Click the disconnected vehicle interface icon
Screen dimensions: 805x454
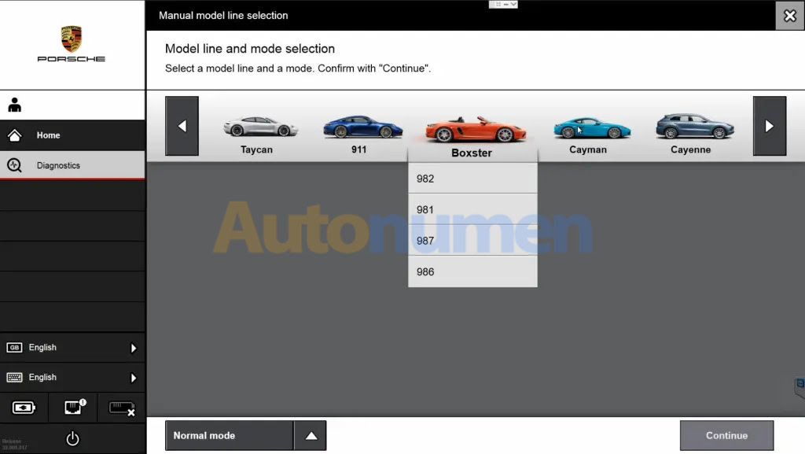121,408
